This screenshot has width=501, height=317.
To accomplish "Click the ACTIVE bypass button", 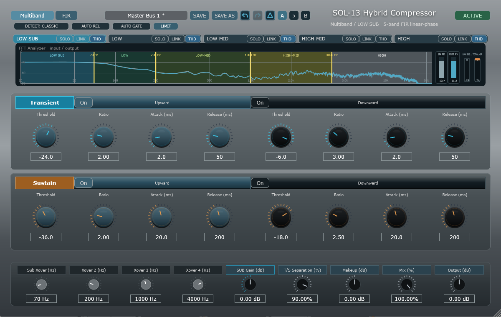I will coord(473,15).
